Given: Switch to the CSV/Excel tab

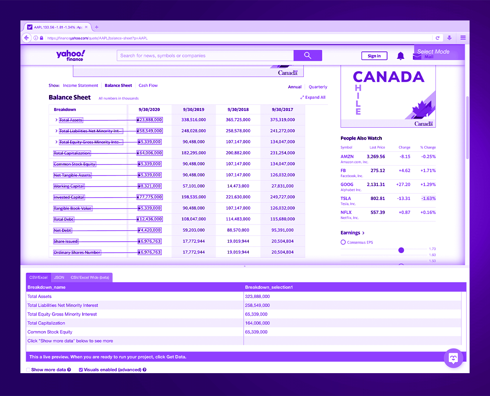Looking at the screenshot, I should 38,278.
